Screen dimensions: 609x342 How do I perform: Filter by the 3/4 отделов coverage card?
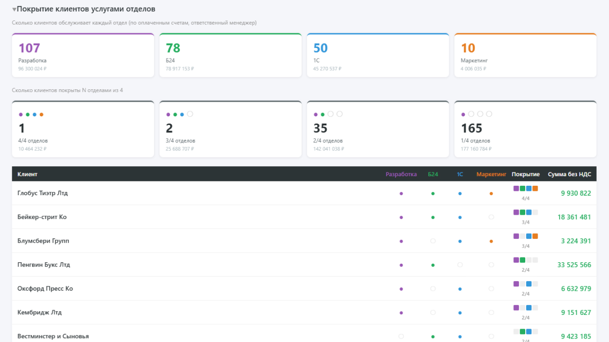pos(230,129)
